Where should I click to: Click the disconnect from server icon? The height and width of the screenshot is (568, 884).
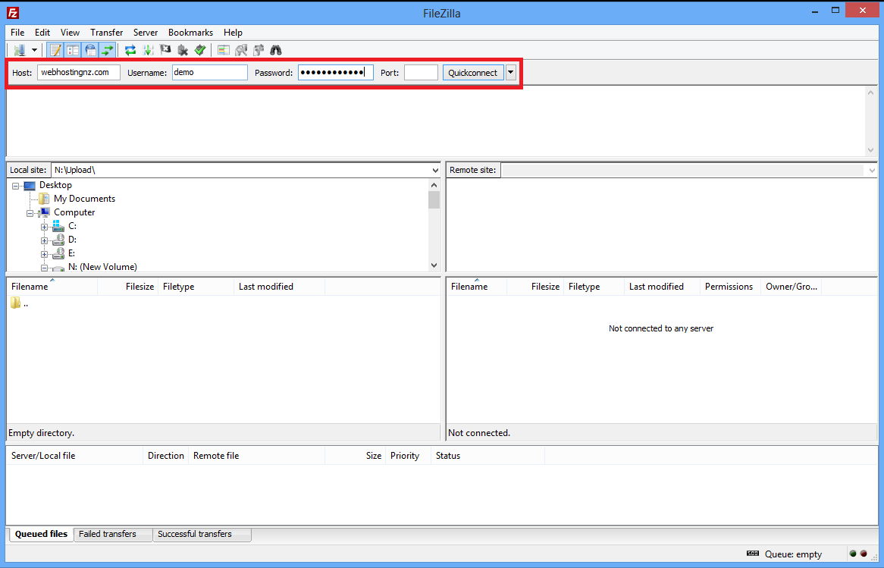[x=183, y=50]
